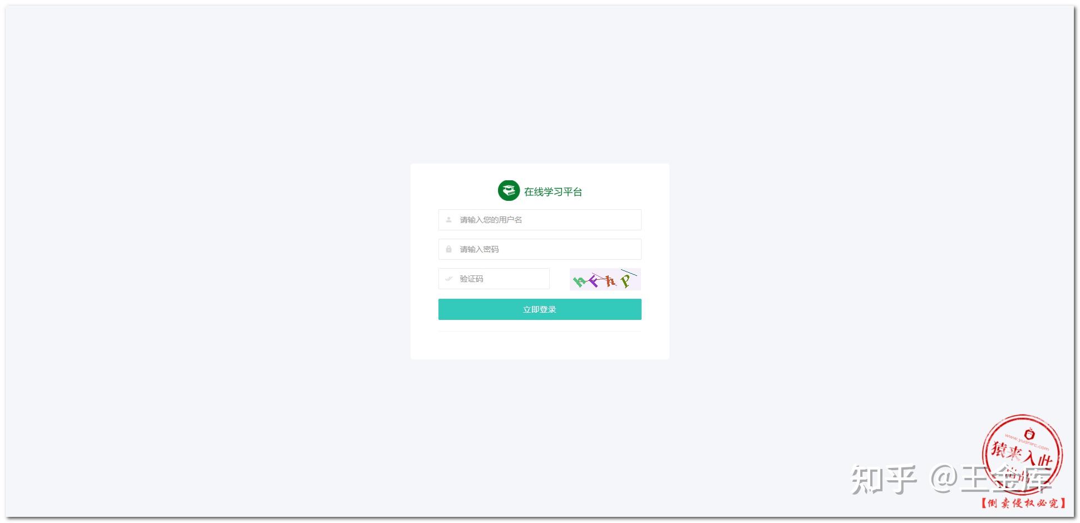
Task: Focus the 验证码 verification code field
Action: tap(494, 279)
